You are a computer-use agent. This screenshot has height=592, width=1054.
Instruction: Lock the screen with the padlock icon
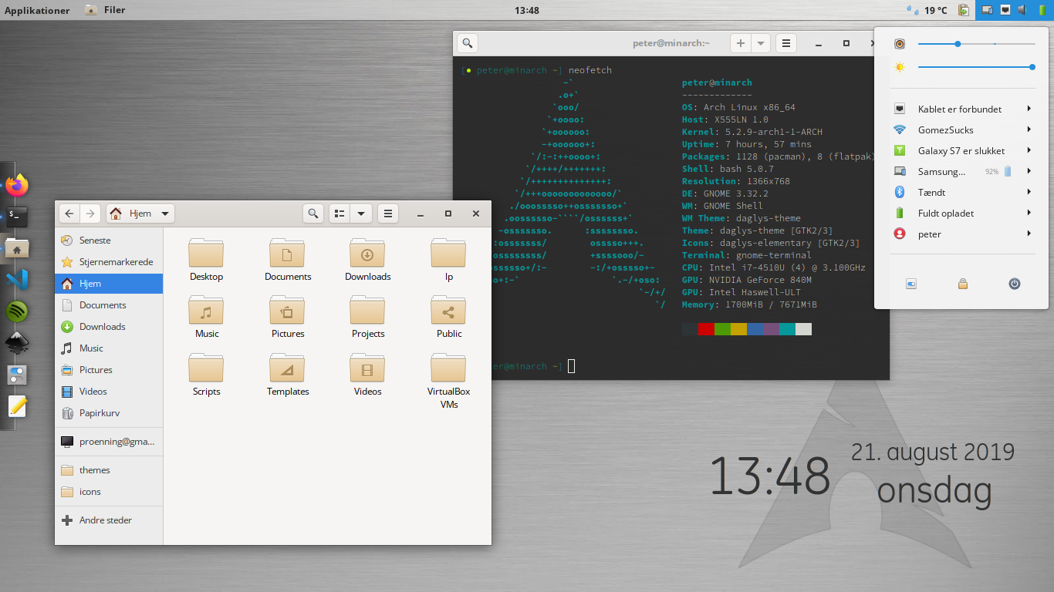963,284
